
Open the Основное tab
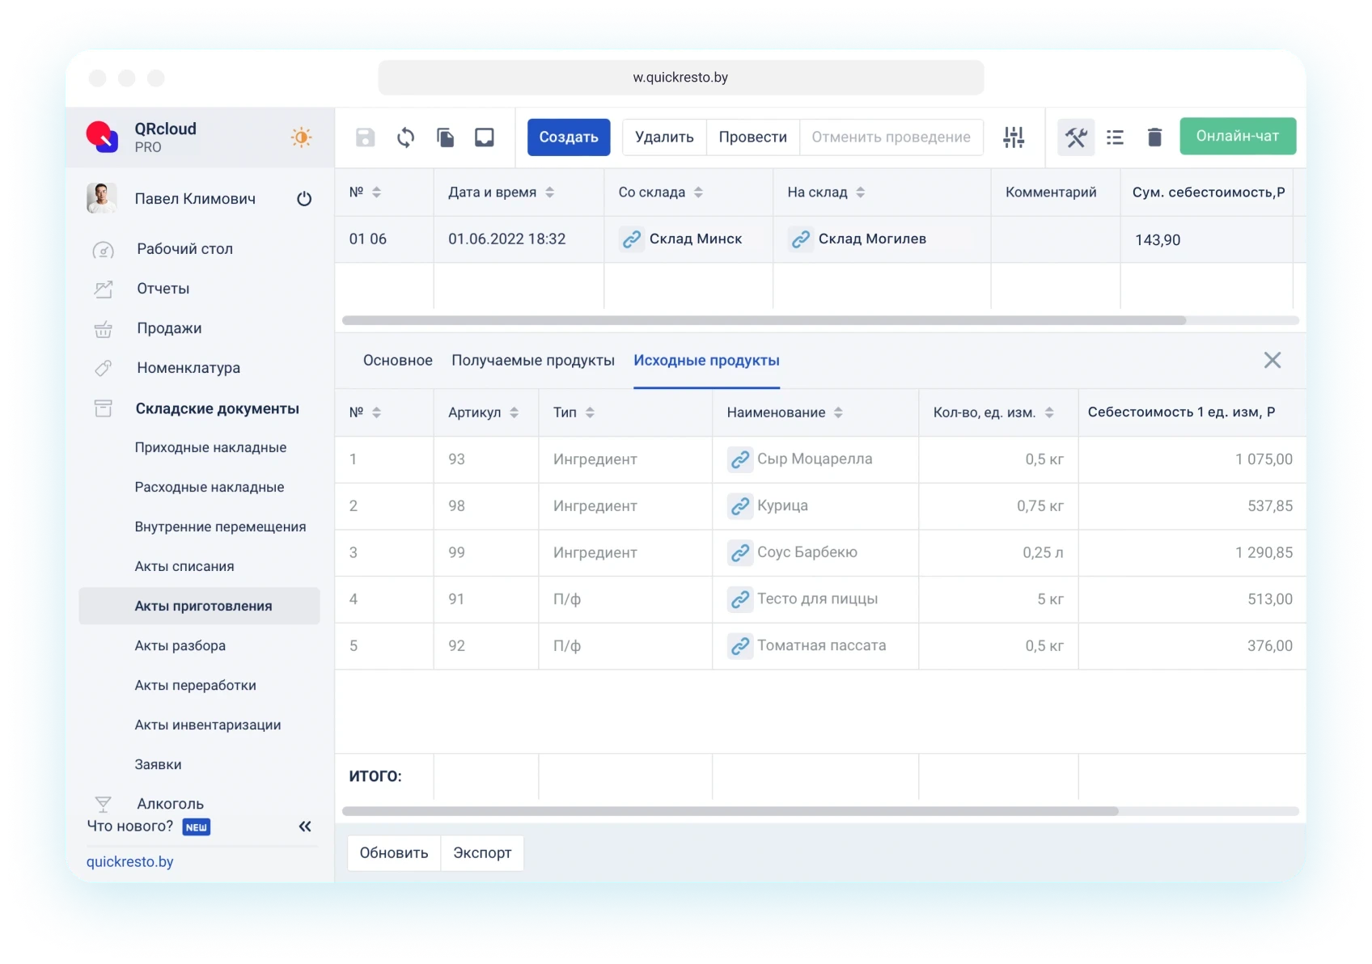click(397, 361)
